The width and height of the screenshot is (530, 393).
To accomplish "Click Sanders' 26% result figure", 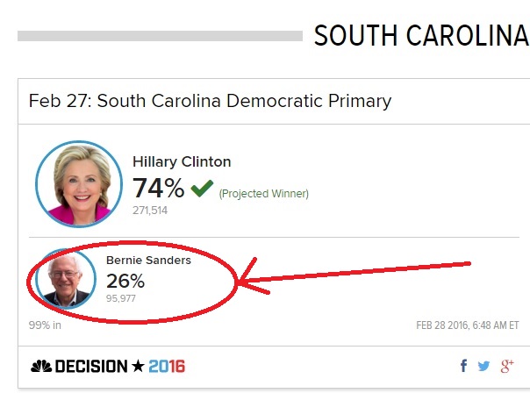I will click(125, 281).
